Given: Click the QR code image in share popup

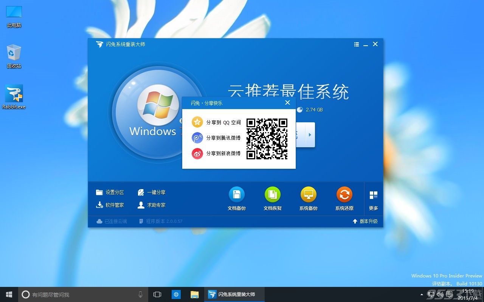Looking at the screenshot, I should 267,139.
